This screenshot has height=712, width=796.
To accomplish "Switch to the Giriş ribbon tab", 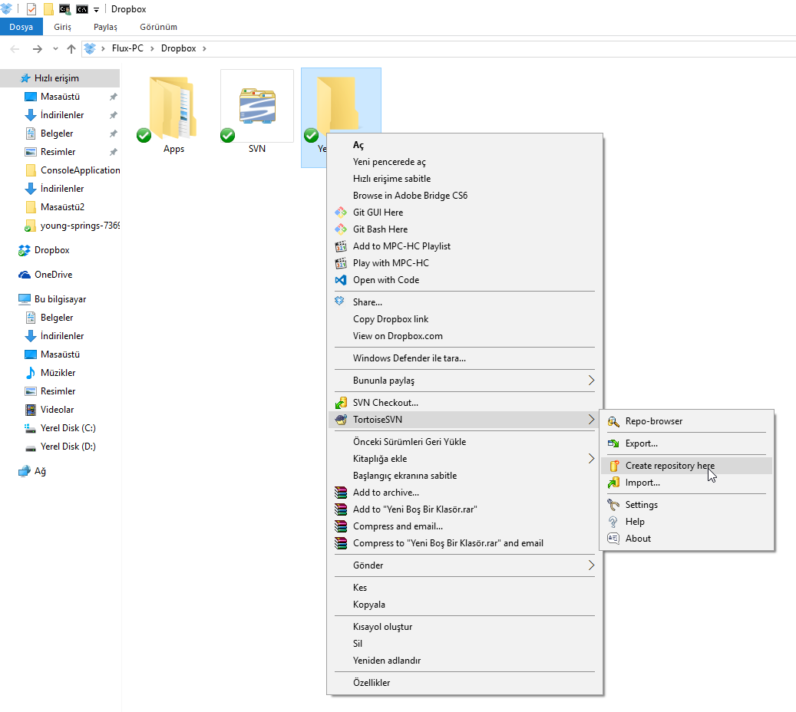I will 62,27.
